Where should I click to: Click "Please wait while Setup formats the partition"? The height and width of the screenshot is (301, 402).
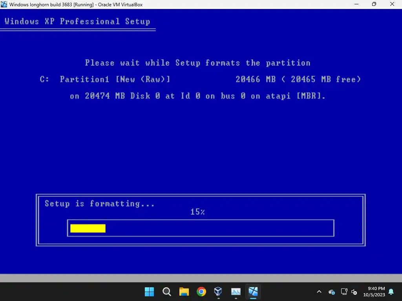(x=198, y=63)
